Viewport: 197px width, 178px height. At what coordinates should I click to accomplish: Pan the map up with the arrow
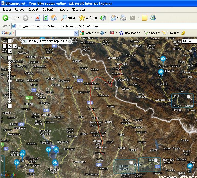pyautogui.click(x=10, y=41)
